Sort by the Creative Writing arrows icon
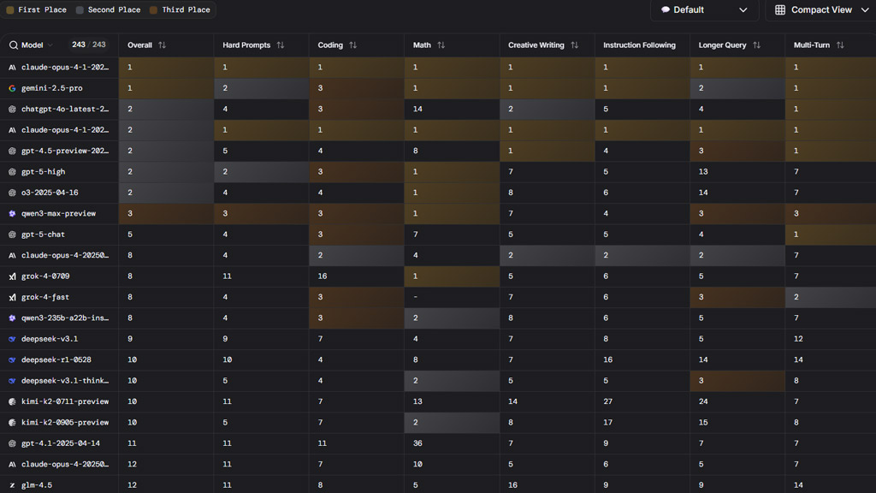The image size is (876, 493). [x=574, y=45]
